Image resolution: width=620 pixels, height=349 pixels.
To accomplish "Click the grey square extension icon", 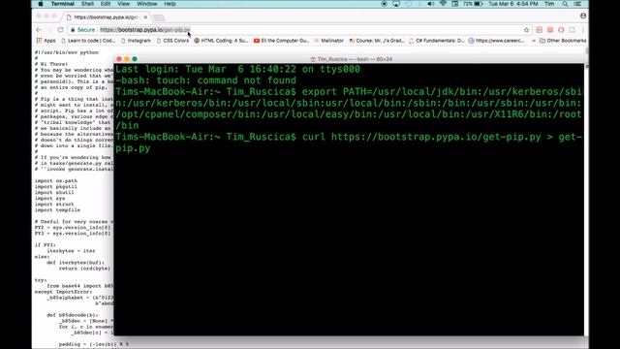I will [572, 30].
